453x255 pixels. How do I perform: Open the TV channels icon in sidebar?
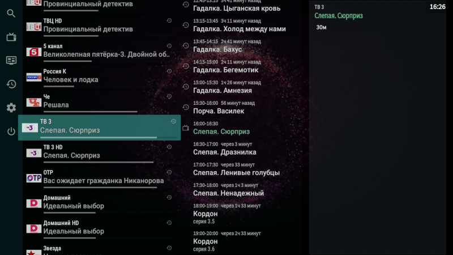(x=11, y=37)
